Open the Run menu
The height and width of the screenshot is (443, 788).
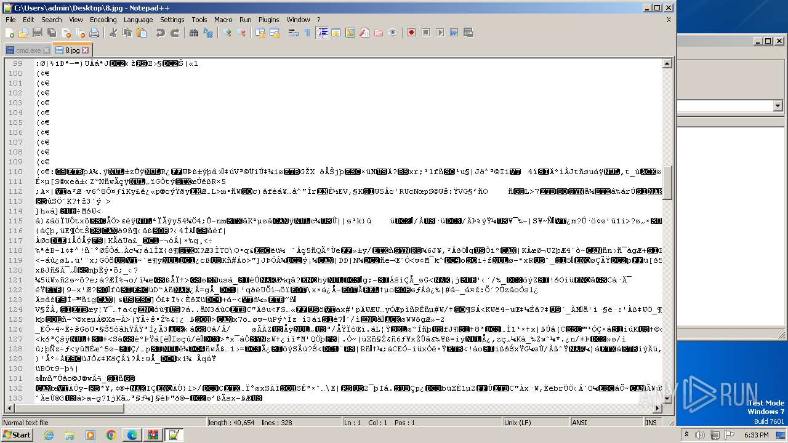coord(246,20)
